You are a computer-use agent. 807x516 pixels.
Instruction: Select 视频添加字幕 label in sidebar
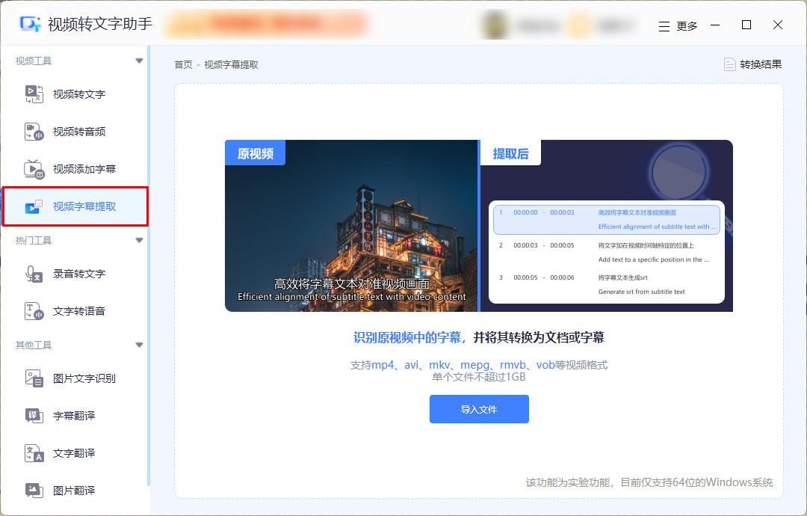84,169
